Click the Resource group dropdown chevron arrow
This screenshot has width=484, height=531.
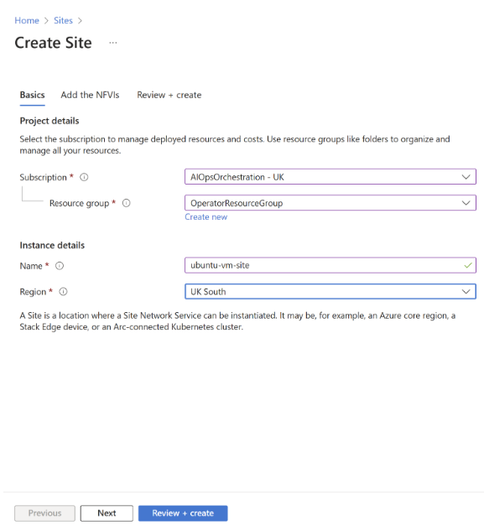(x=466, y=203)
